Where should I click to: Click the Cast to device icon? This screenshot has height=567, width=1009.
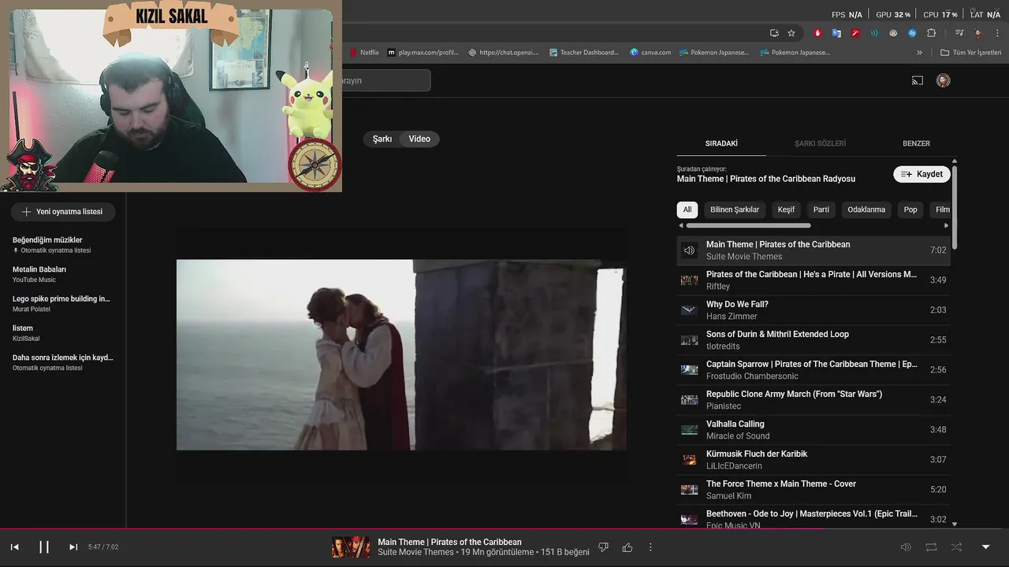[918, 80]
